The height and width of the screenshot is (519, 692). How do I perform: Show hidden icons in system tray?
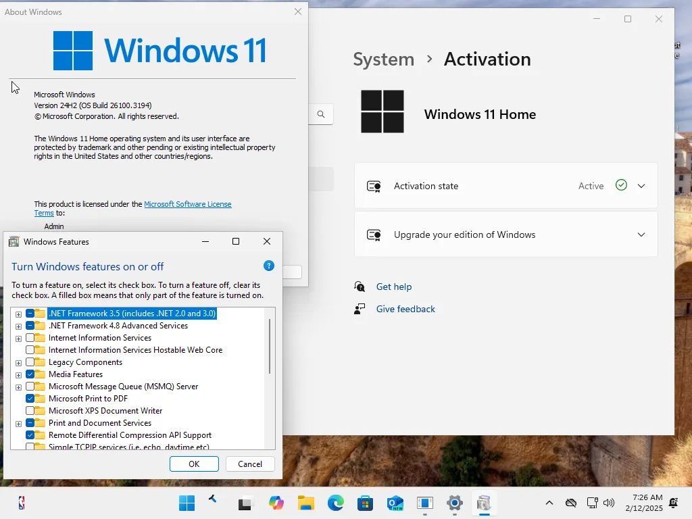pos(549,503)
